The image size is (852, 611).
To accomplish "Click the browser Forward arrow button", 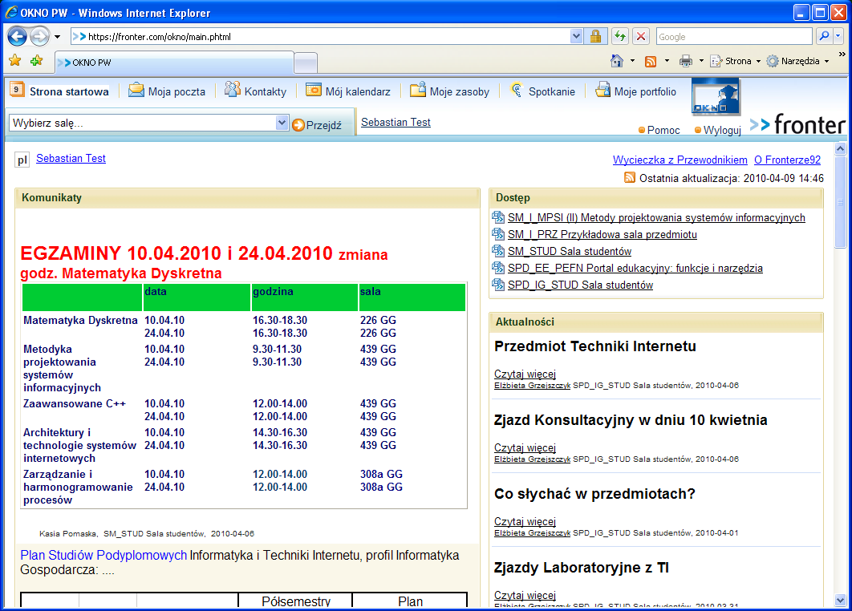I will pos(39,36).
